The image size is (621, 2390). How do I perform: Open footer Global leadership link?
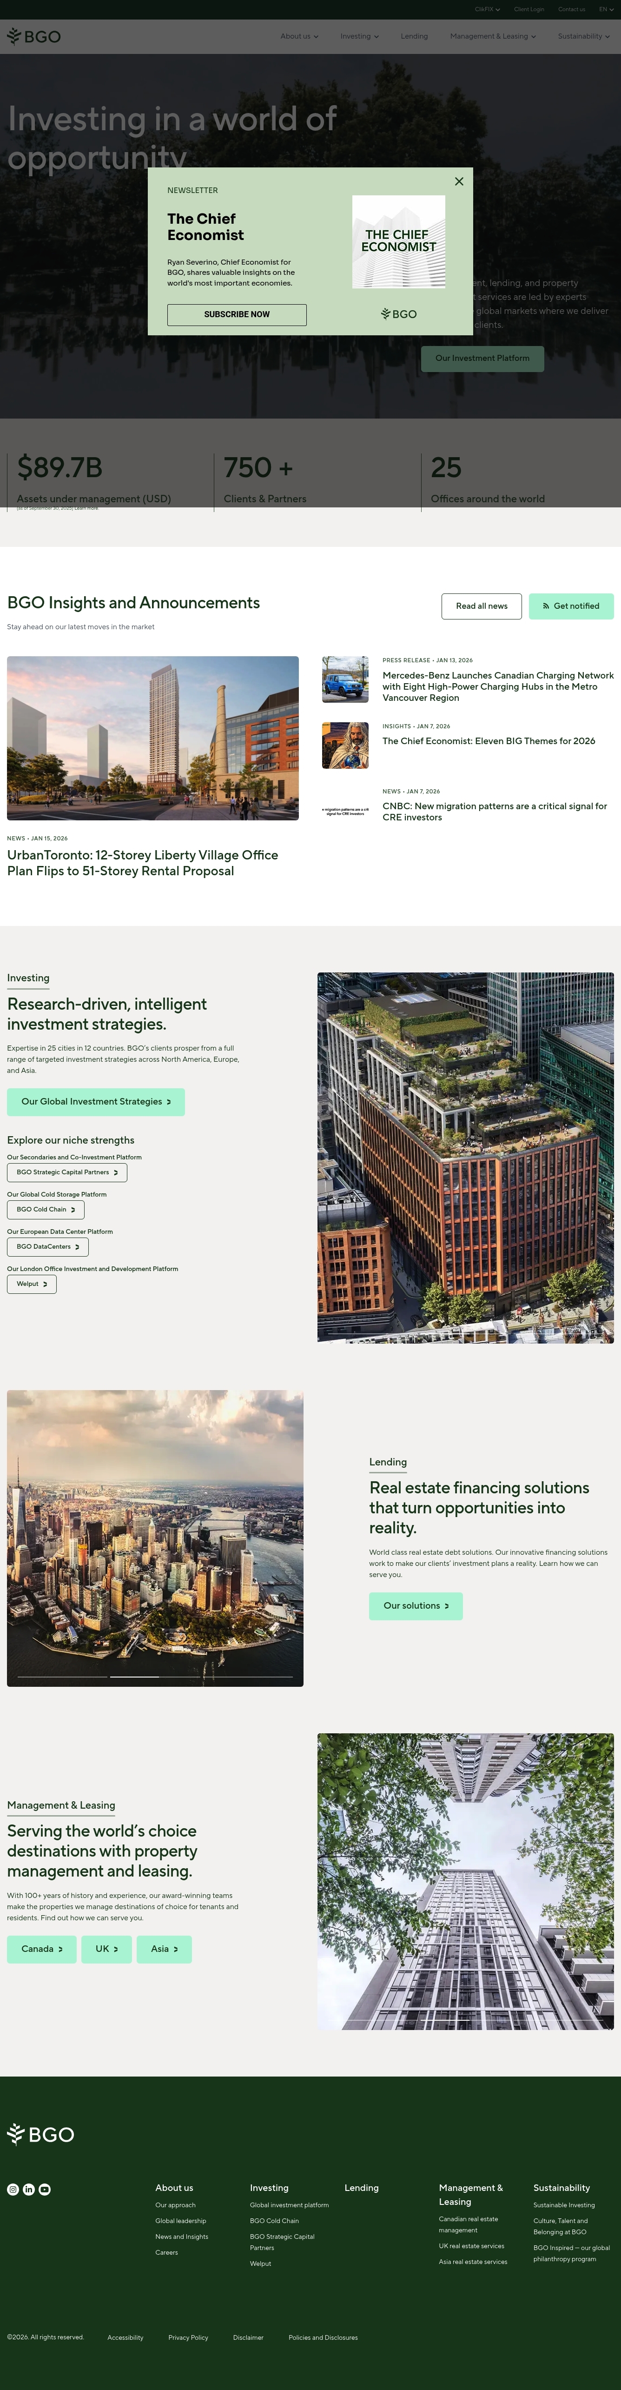(181, 2221)
